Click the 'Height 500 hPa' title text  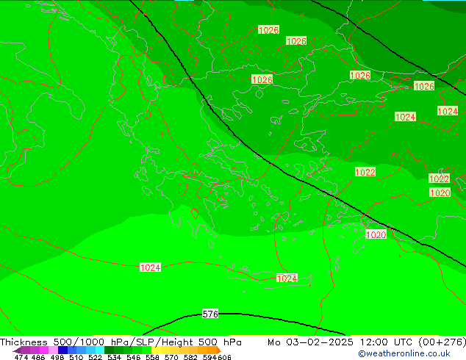[x=201, y=342]
